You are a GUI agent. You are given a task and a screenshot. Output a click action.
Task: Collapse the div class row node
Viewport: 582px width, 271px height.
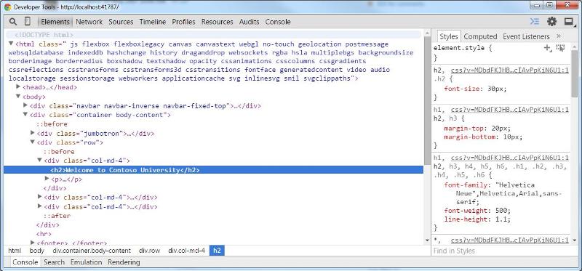(x=32, y=142)
